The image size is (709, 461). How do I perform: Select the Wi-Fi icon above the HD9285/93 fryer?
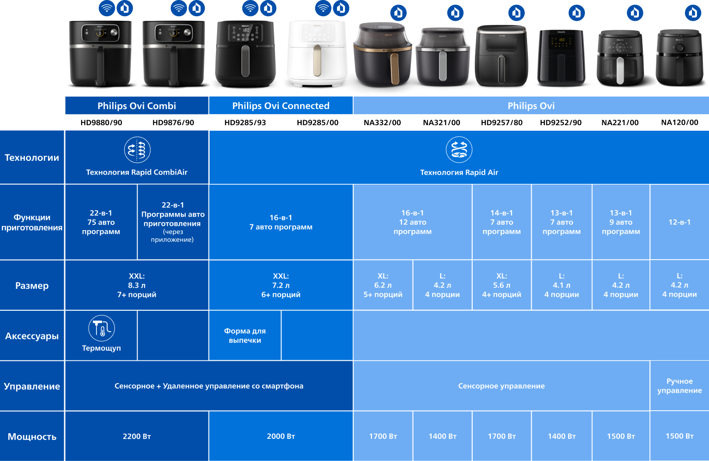click(x=251, y=8)
